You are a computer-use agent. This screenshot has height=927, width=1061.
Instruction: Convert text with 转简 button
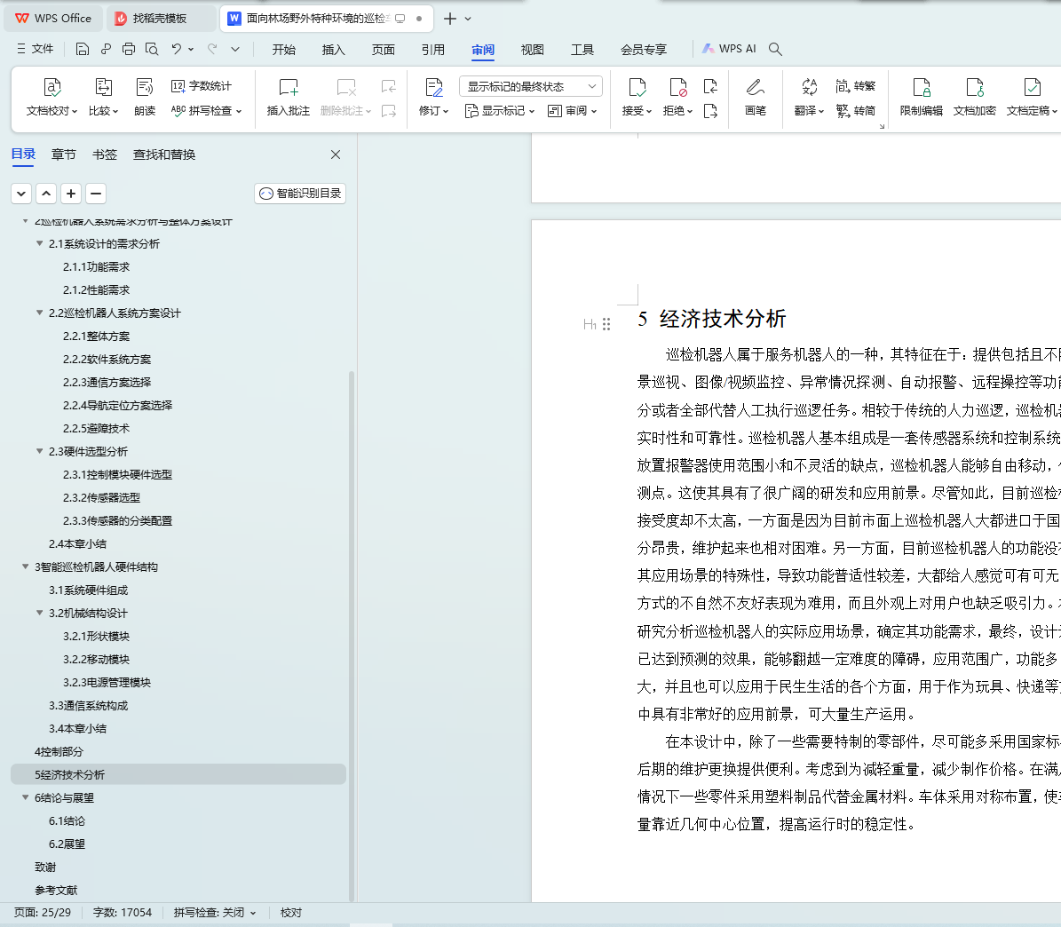856,110
